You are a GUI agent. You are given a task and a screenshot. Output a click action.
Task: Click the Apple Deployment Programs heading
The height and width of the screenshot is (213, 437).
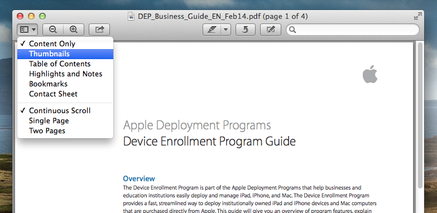pos(197,125)
